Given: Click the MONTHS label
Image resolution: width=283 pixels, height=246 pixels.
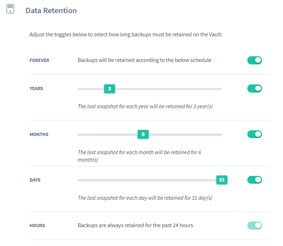Looking at the screenshot, I should (x=39, y=135).
